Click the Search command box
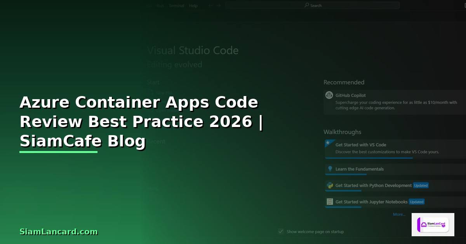466x244 pixels. coord(313,5)
